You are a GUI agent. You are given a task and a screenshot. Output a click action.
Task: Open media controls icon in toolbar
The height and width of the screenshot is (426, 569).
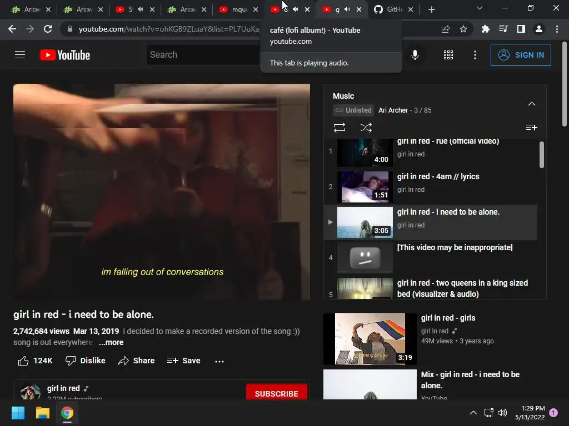[x=503, y=29]
